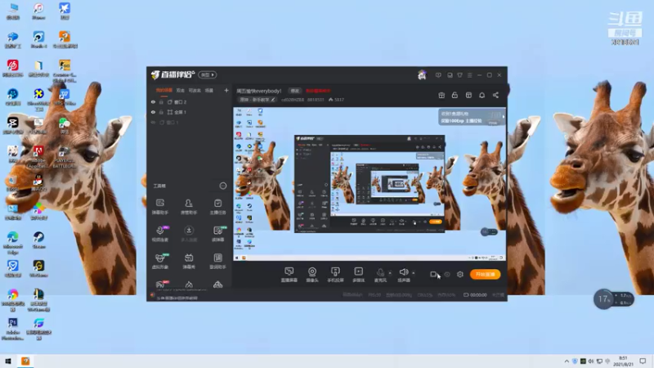Open the Windows Start menu
Image resolution: width=654 pixels, height=368 pixels.
point(8,361)
